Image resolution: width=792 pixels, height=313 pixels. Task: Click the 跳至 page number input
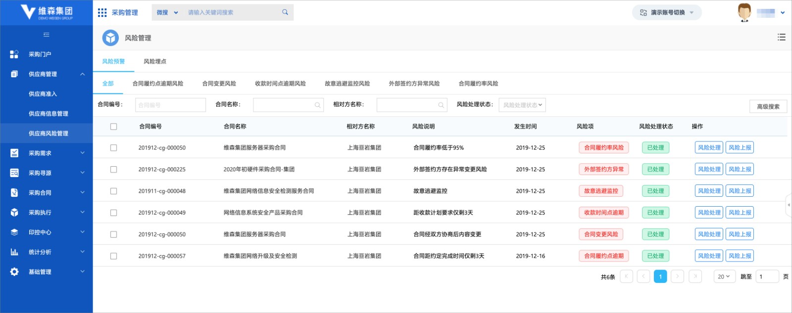[767, 276]
